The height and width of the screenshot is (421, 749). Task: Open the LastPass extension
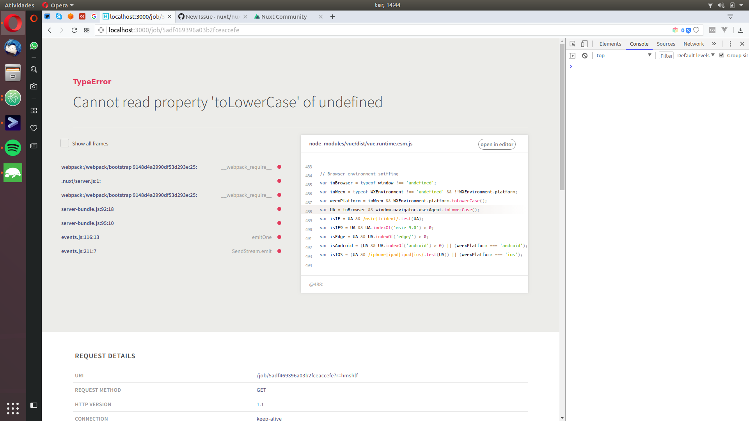[x=712, y=30]
